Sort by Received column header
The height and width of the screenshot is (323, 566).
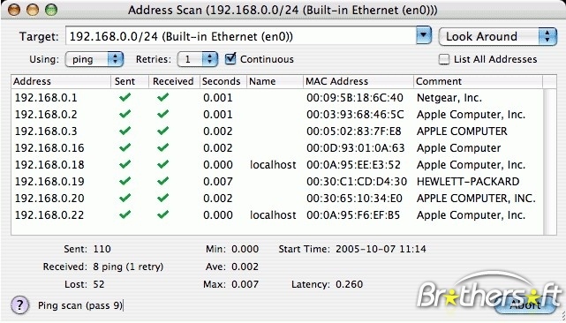(174, 81)
